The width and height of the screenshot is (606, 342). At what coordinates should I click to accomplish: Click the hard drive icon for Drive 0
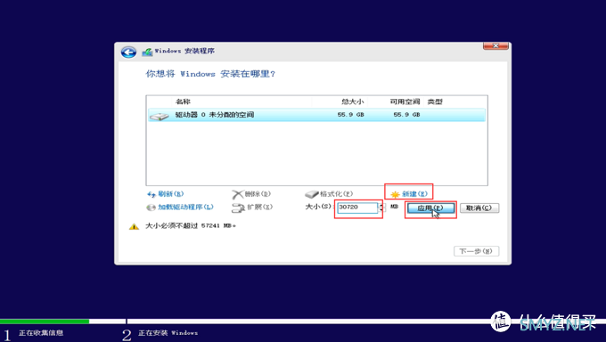[x=160, y=116]
